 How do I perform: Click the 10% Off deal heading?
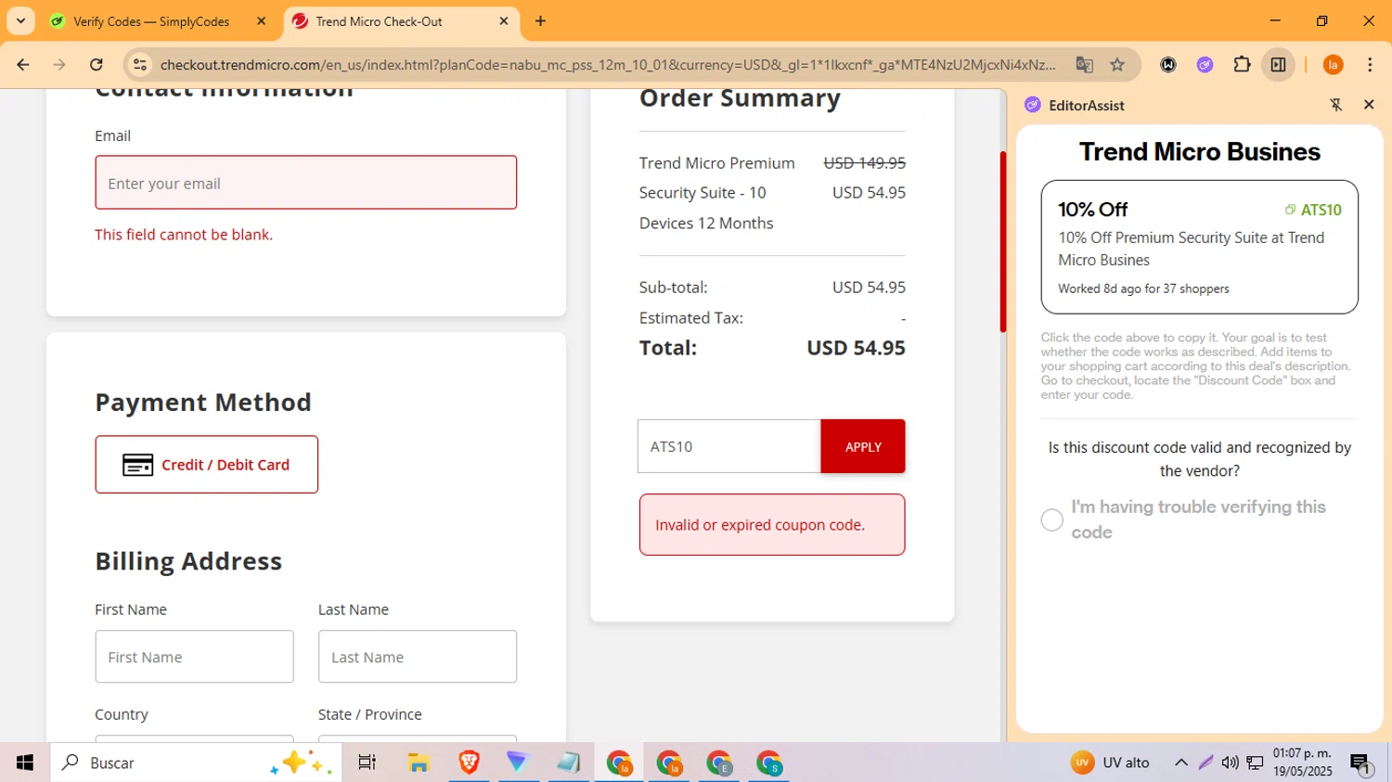pos(1093,210)
